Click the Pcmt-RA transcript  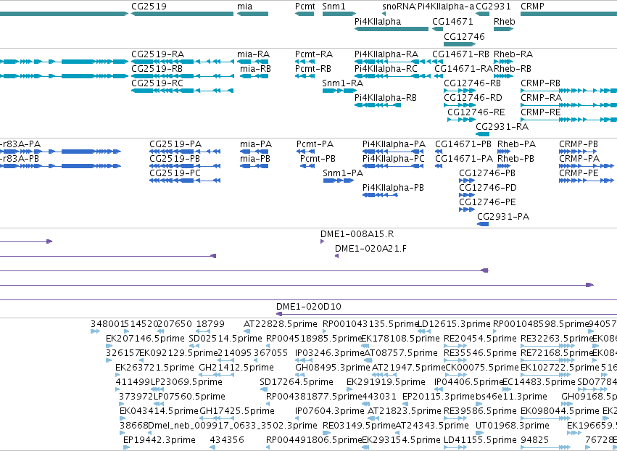[x=305, y=62]
